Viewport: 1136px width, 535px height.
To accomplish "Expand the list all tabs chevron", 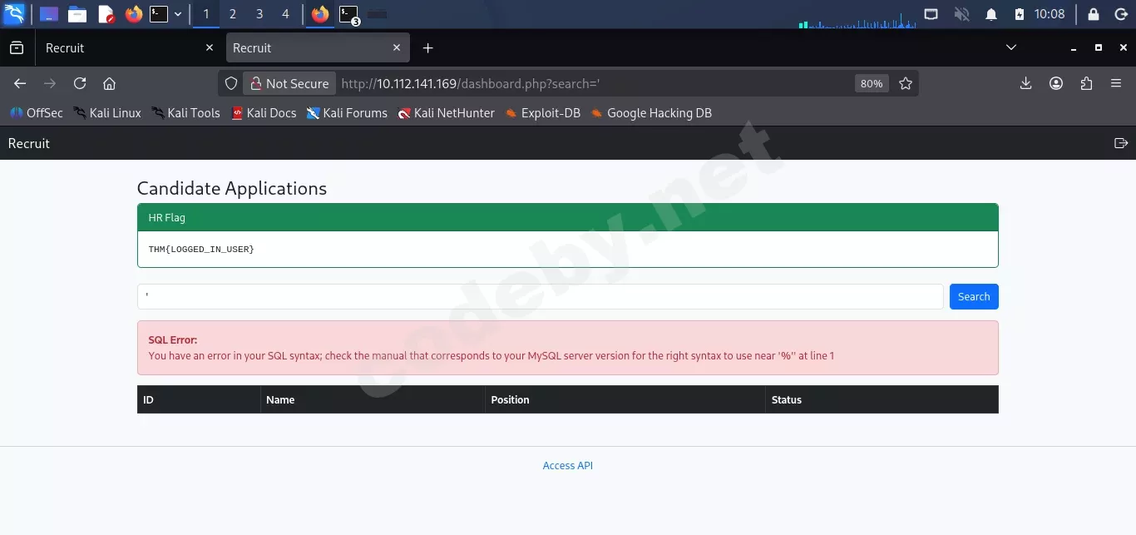I will click(x=1011, y=48).
